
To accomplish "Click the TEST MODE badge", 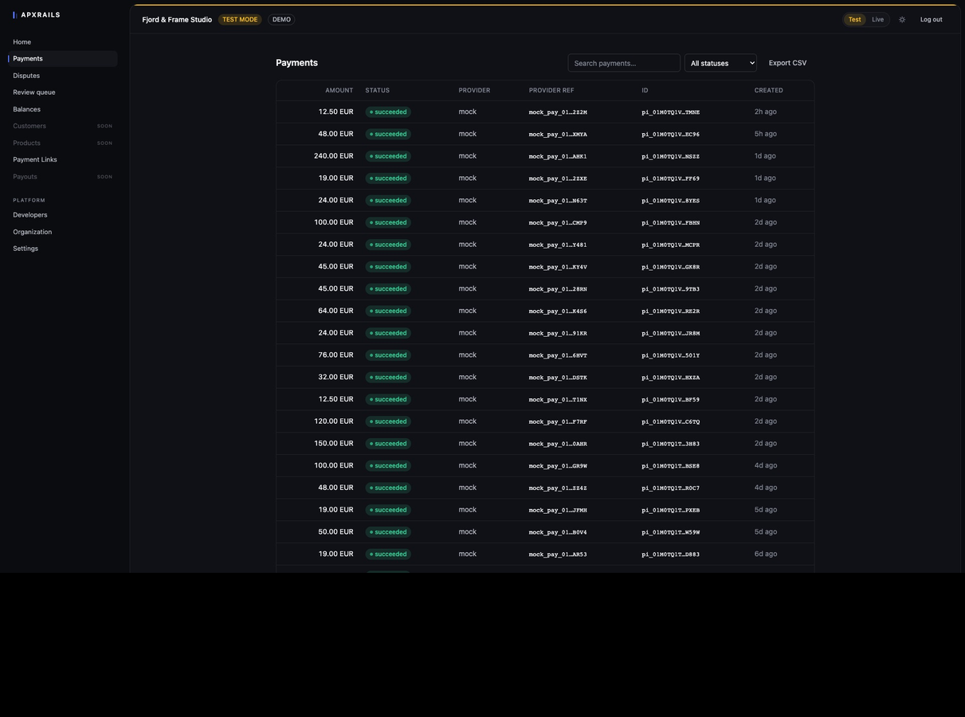I will 240,19.
